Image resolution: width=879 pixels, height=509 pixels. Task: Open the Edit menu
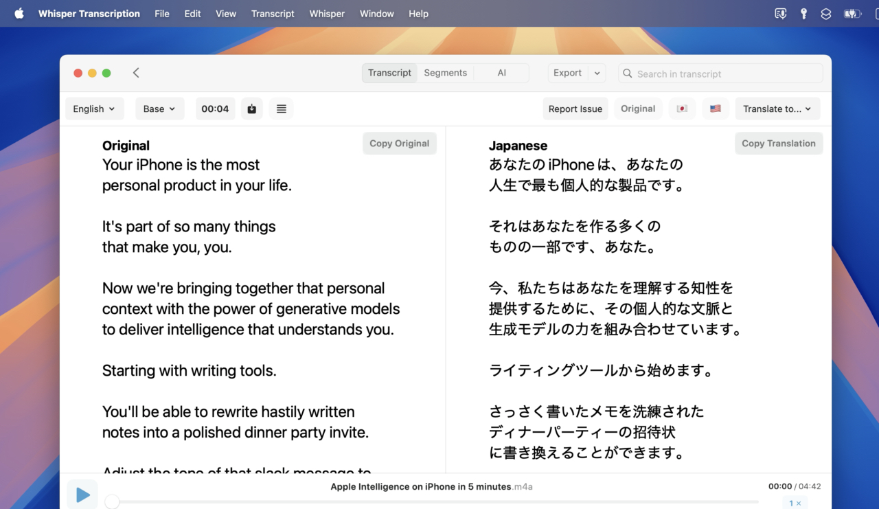(x=192, y=13)
